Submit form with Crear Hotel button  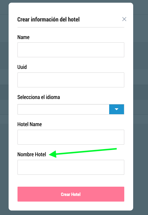click(x=71, y=194)
